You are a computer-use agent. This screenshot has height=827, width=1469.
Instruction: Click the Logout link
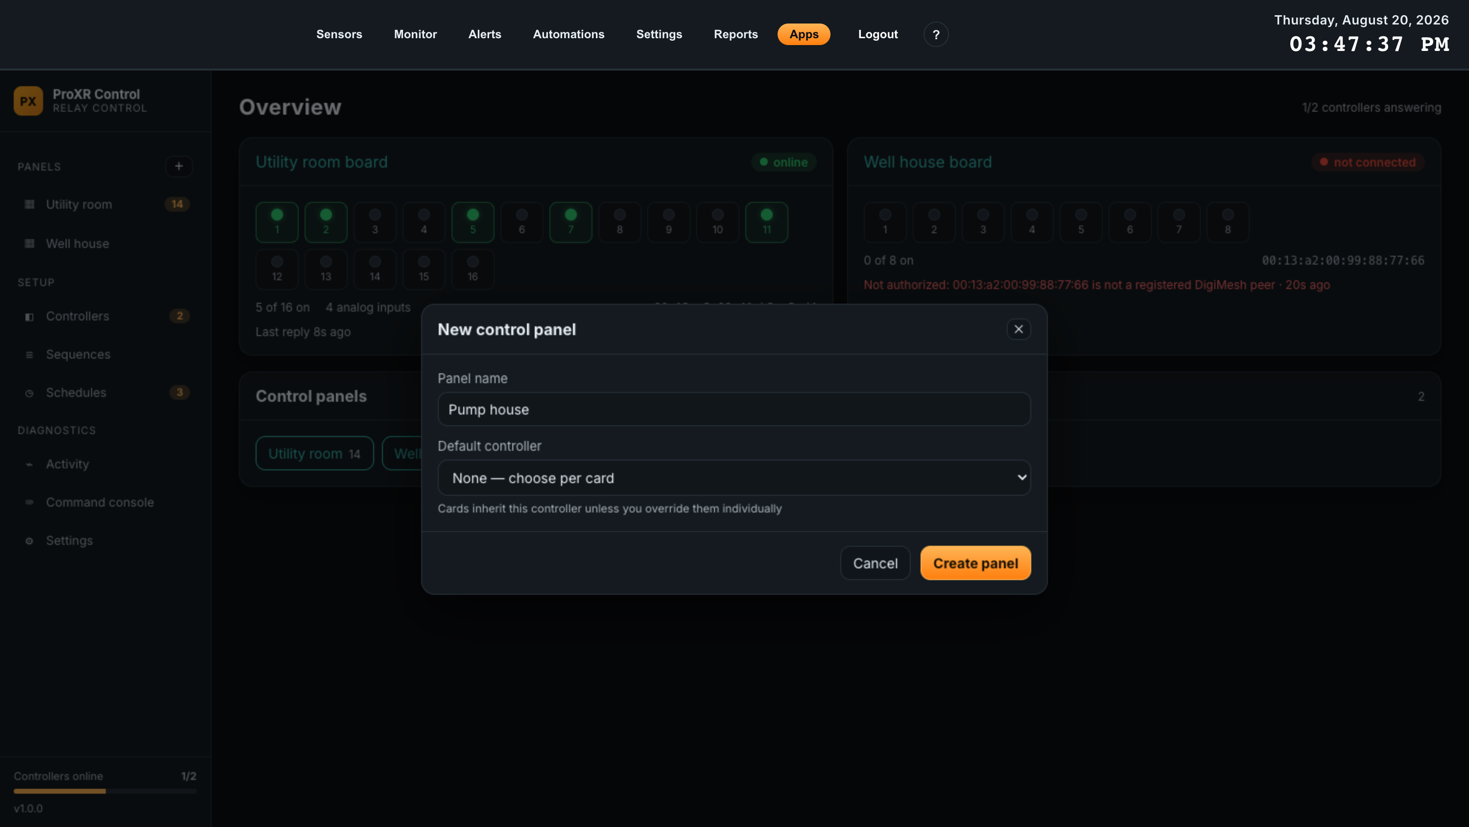[x=877, y=34]
